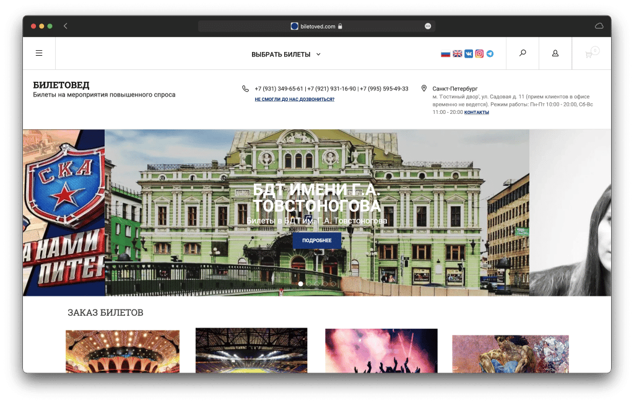Click the ЗАКАЗ БИЛЕТОВ section heading
634x403 pixels.
tap(105, 313)
